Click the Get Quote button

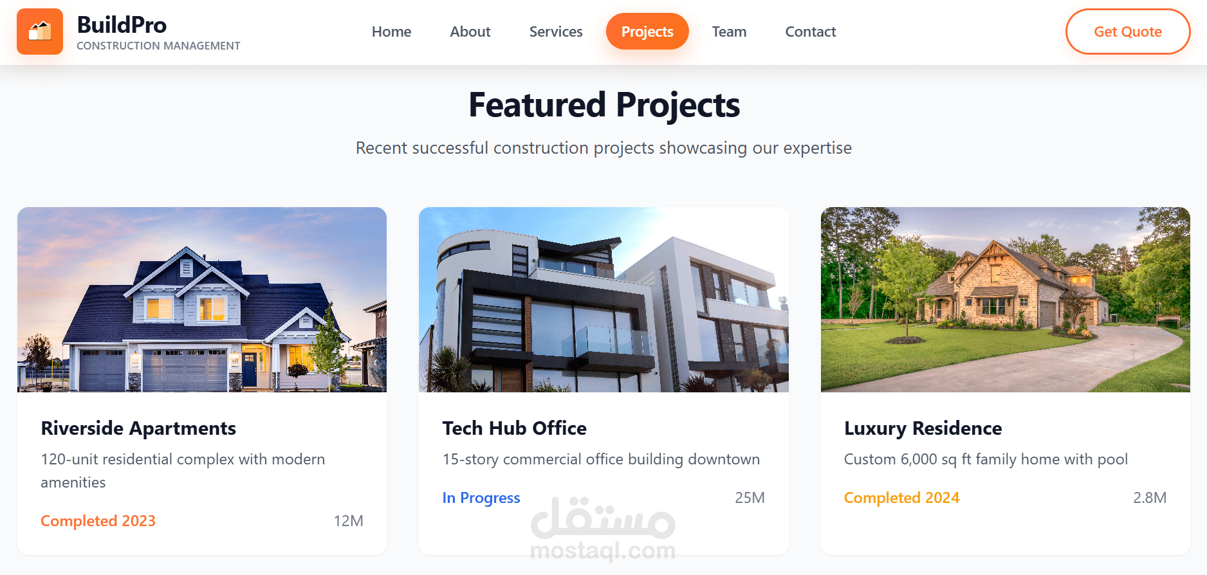point(1128,32)
